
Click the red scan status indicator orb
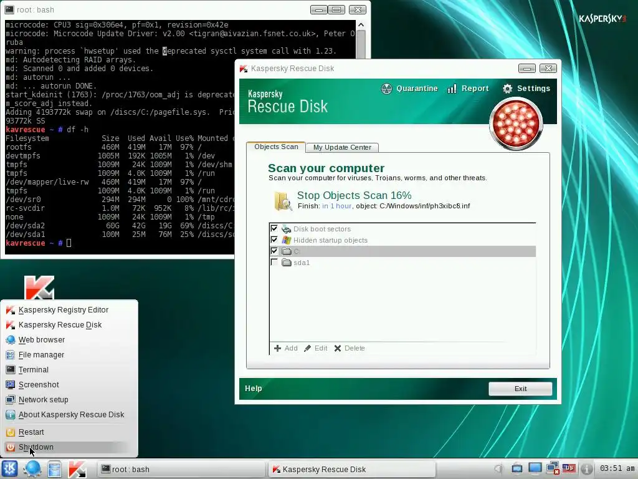[x=516, y=123]
